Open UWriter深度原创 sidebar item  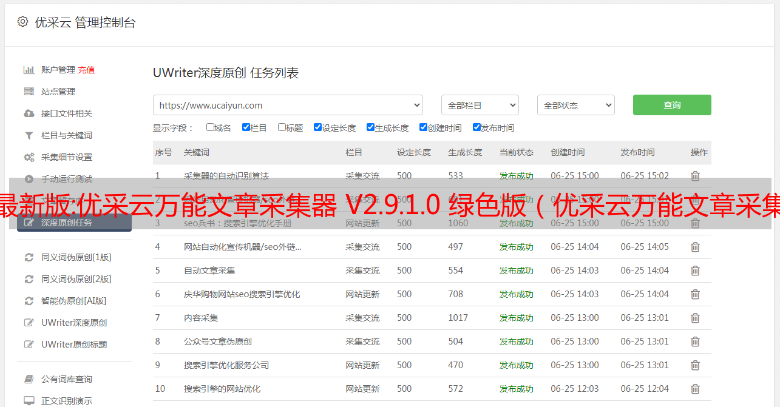74,323
